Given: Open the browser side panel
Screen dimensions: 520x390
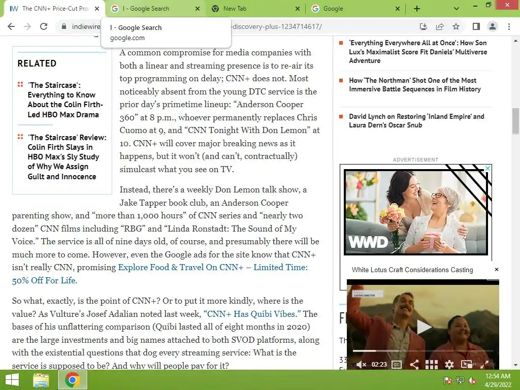Looking at the screenshot, I should [x=476, y=26].
